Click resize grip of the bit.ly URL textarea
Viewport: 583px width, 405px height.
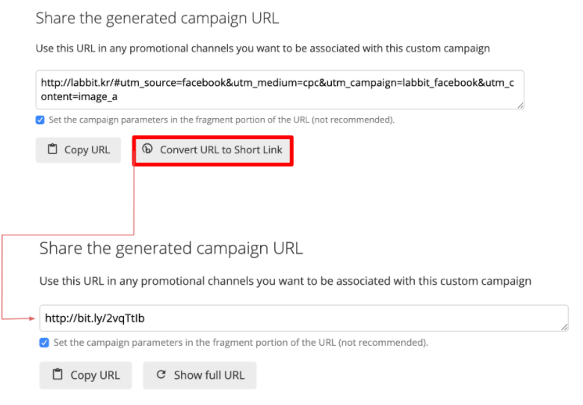(x=564, y=327)
